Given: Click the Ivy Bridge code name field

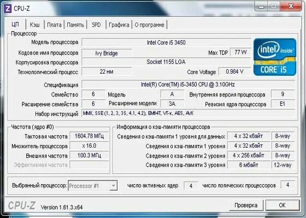Looking at the screenshot, I should (107, 53).
